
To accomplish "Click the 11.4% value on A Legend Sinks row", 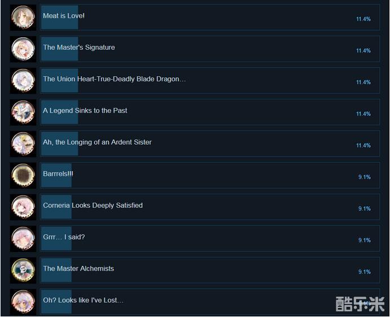I will click(x=363, y=114).
